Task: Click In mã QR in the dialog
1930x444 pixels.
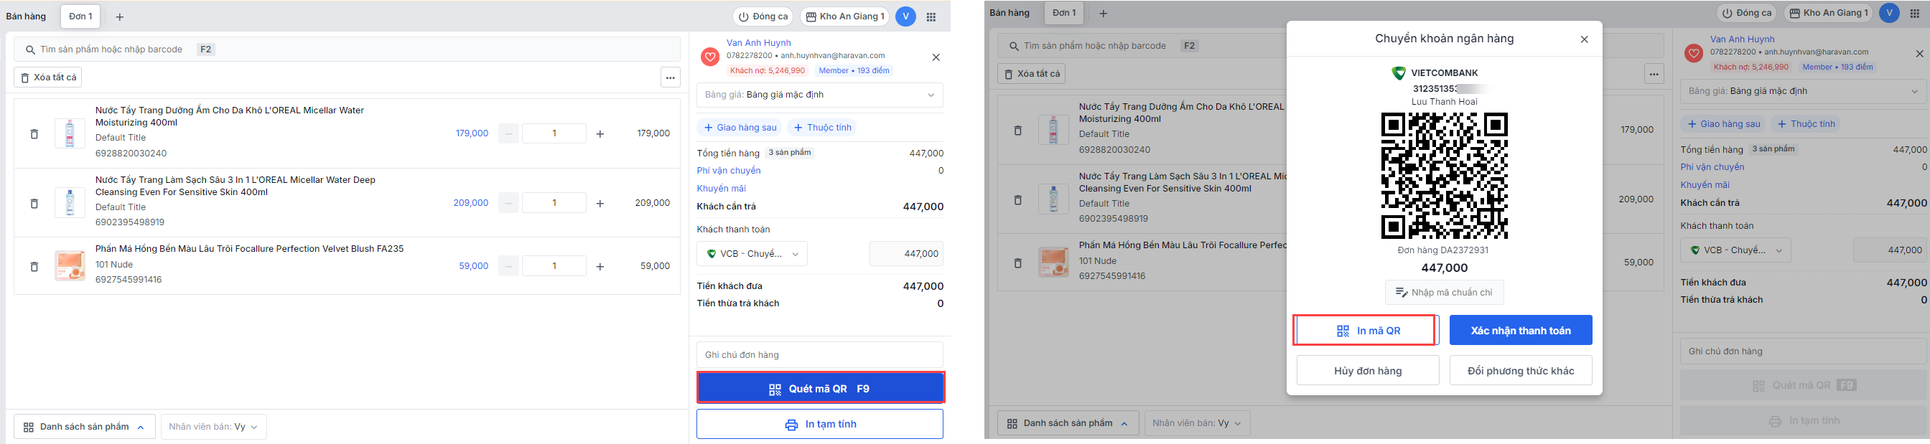Action: [1367, 331]
